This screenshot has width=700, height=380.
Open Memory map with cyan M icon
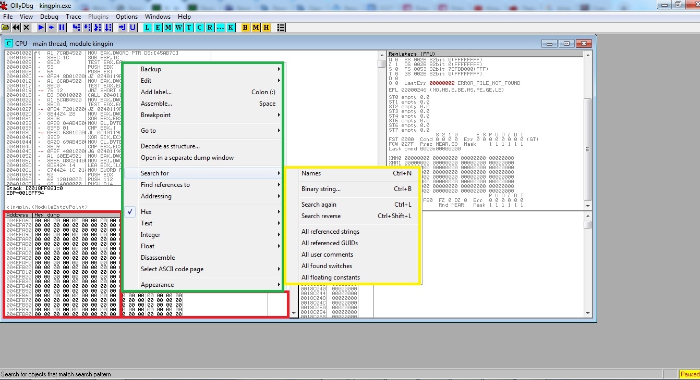tap(168, 27)
